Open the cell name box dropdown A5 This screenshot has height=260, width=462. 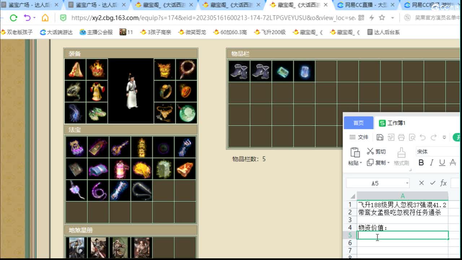point(407,183)
